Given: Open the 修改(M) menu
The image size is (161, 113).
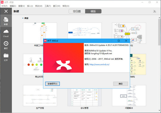Looking at the screenshot, I should point(39,6).
